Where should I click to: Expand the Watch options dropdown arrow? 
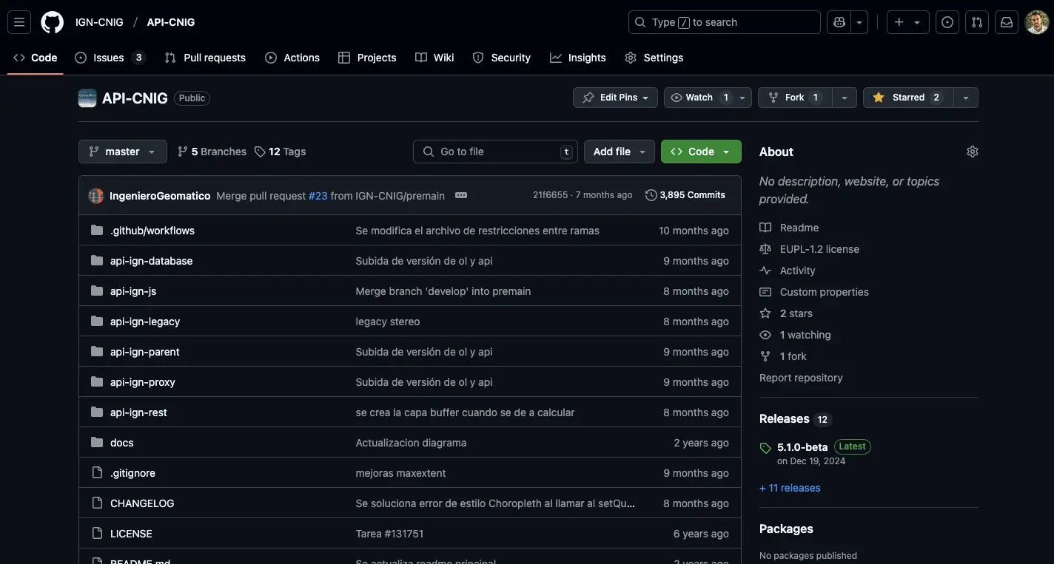tap(742, 98)
